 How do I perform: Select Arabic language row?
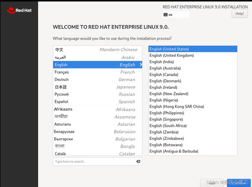(x=97, y=57)
